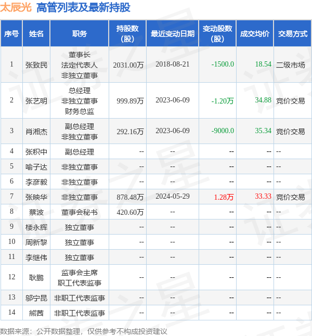Click 张致民's position cell 董事长 法定代表人
This screenshot has width=312, height=336.
(x=79, y=65)
